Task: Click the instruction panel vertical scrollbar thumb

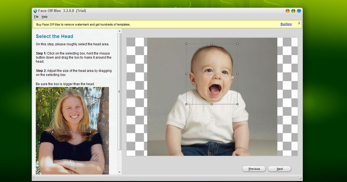Action: point(120,92)
